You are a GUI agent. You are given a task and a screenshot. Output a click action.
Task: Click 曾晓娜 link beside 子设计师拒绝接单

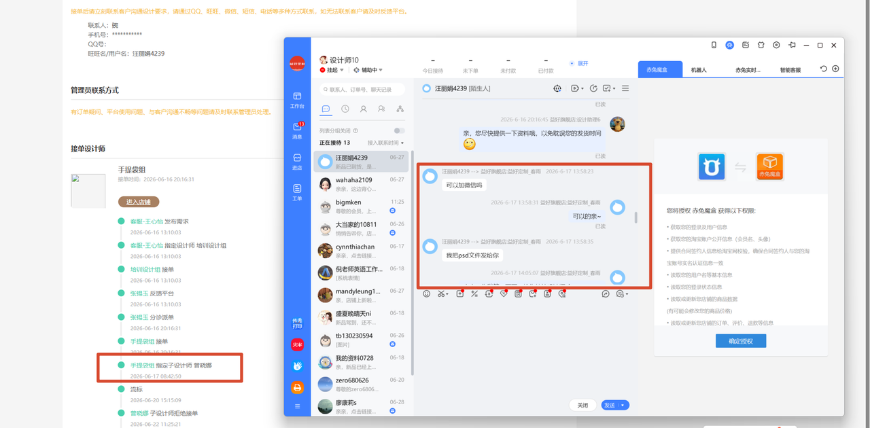(139, 413)
